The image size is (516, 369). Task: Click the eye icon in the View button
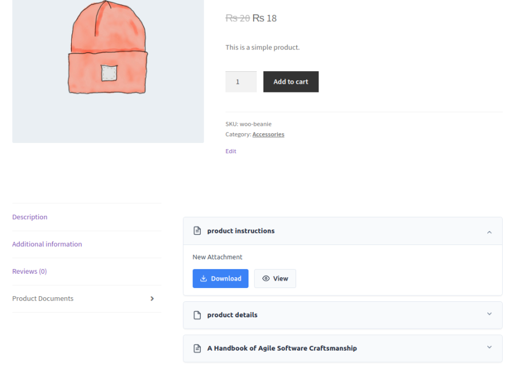[x=266, y=279]
